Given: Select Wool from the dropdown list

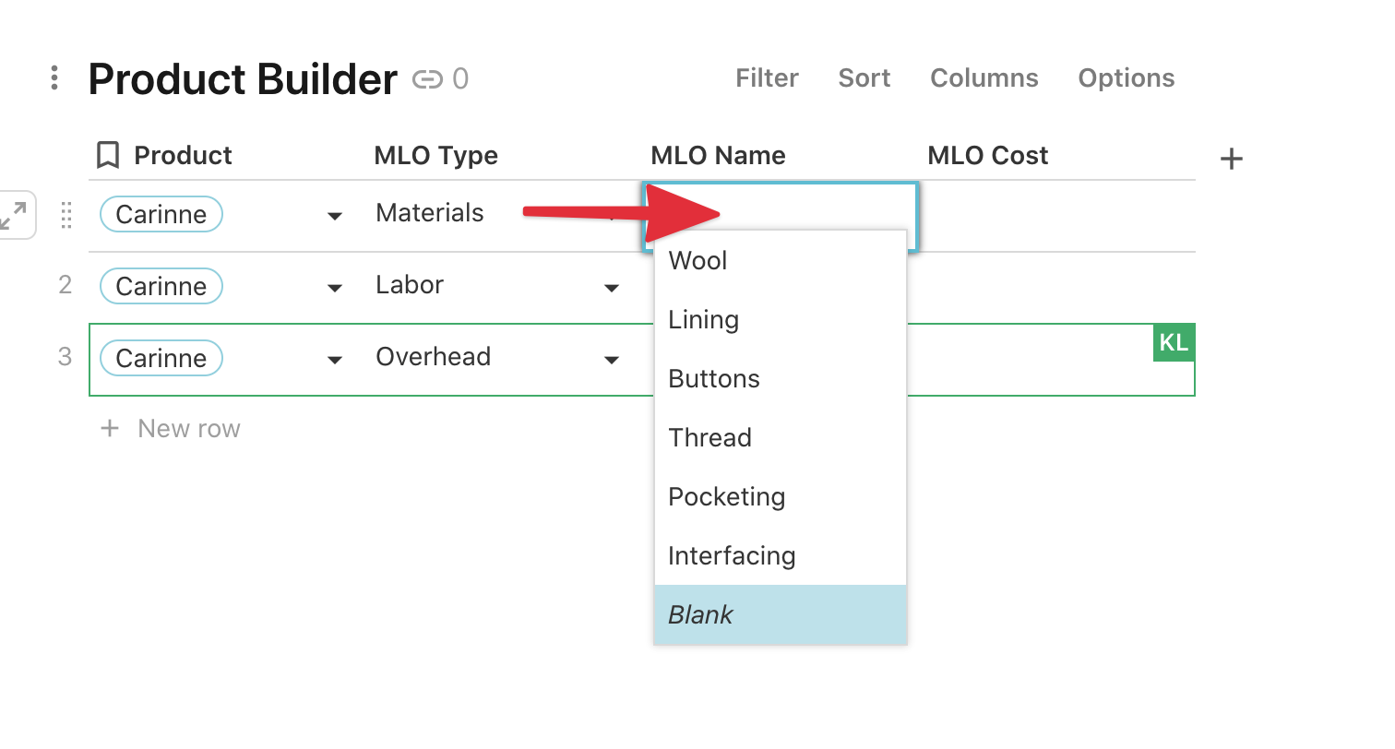Looking at the screenshot, I should (698, 261).
